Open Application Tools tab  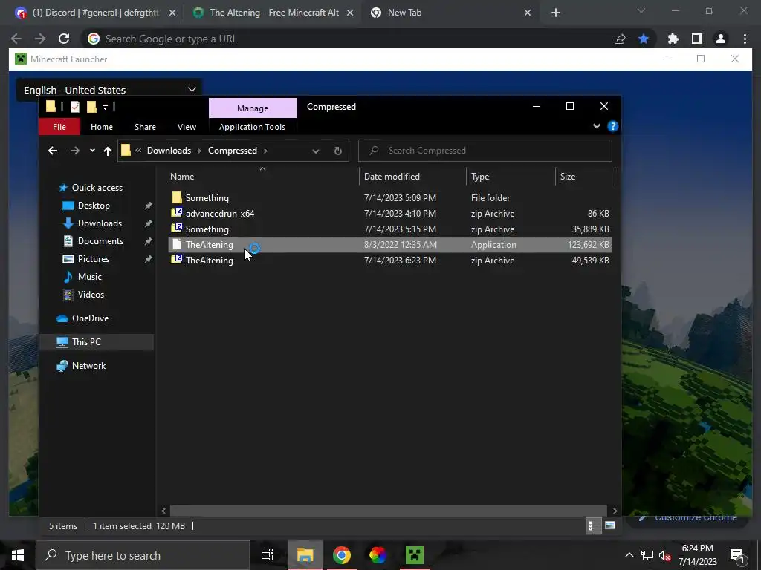(x=252, y=127)
